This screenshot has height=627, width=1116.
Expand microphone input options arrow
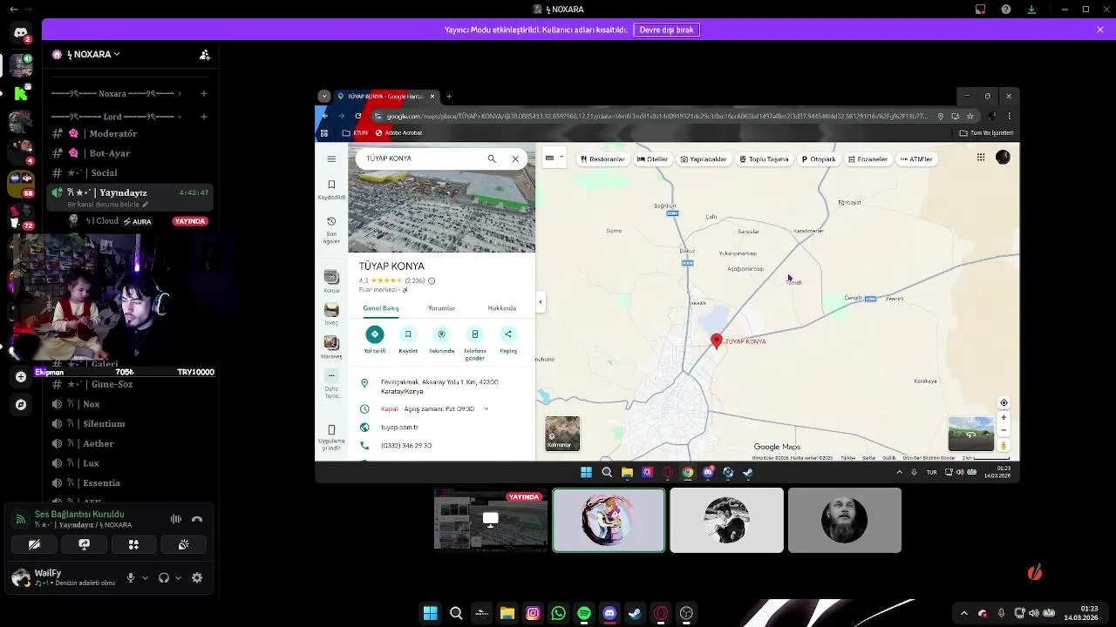pyautogui.click(x=145, y=577)
